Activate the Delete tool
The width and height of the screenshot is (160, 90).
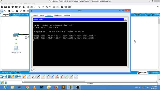click(x=9, y=11)
